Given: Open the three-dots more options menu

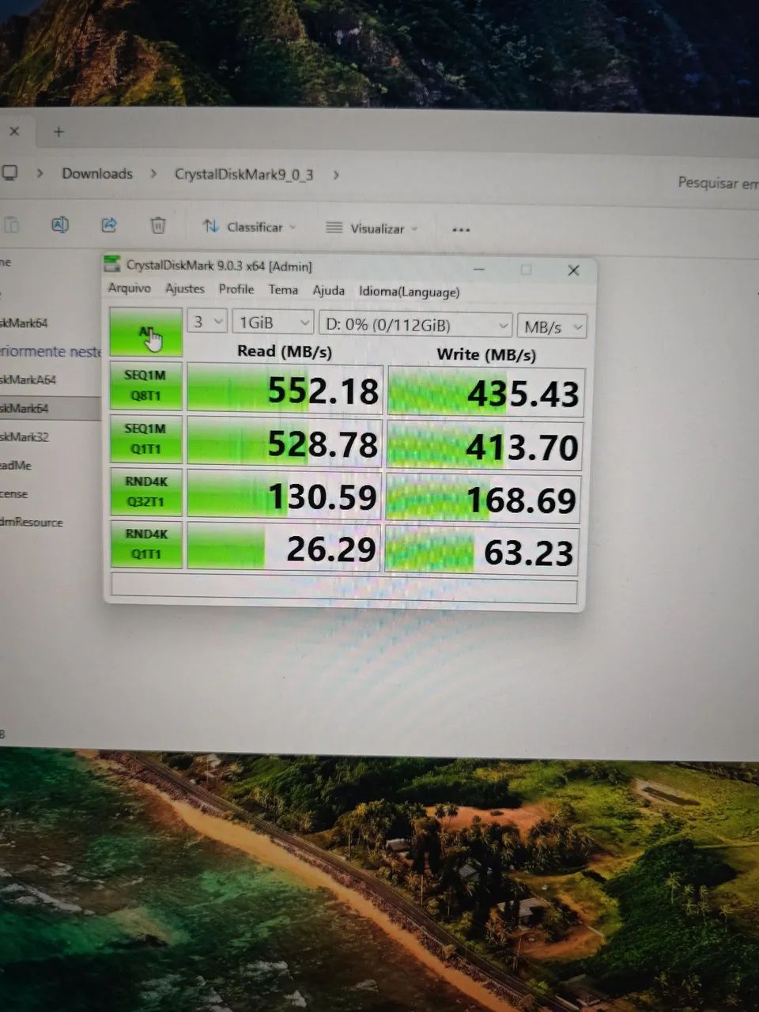Looking at the screenshot, I should (x=461, y=229).
